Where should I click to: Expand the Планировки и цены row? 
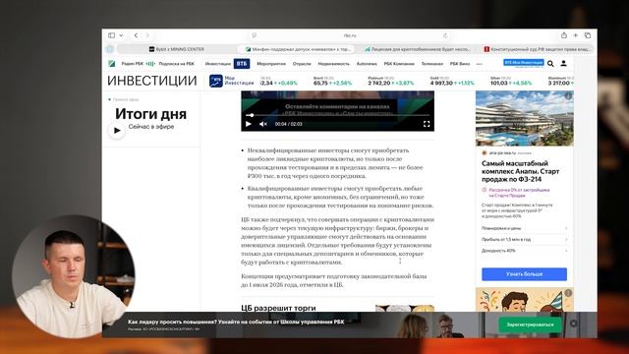[x=524, y=228]
